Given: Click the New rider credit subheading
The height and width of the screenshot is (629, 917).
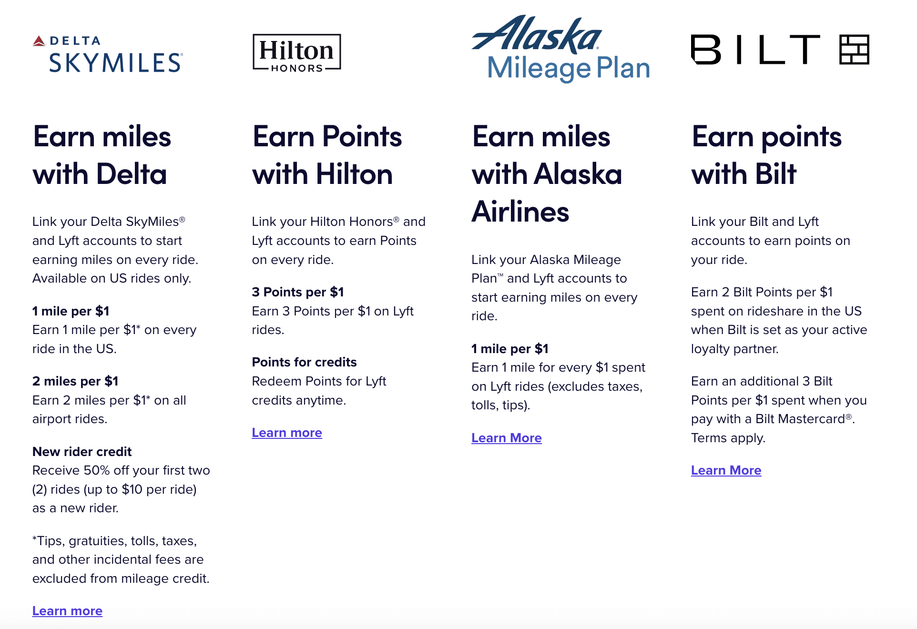Looking at the screenshot, I should point(82,452).
